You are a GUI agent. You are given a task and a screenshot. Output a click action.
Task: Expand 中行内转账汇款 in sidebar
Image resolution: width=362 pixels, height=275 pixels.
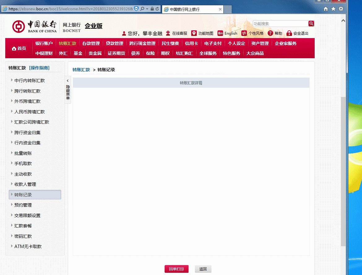click(29, 81)
